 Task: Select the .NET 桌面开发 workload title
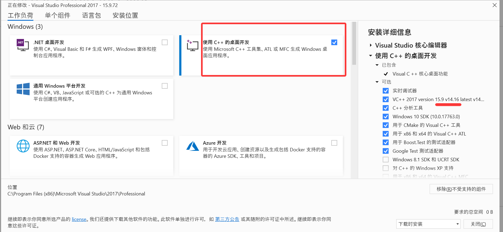[x=49, y=42]
